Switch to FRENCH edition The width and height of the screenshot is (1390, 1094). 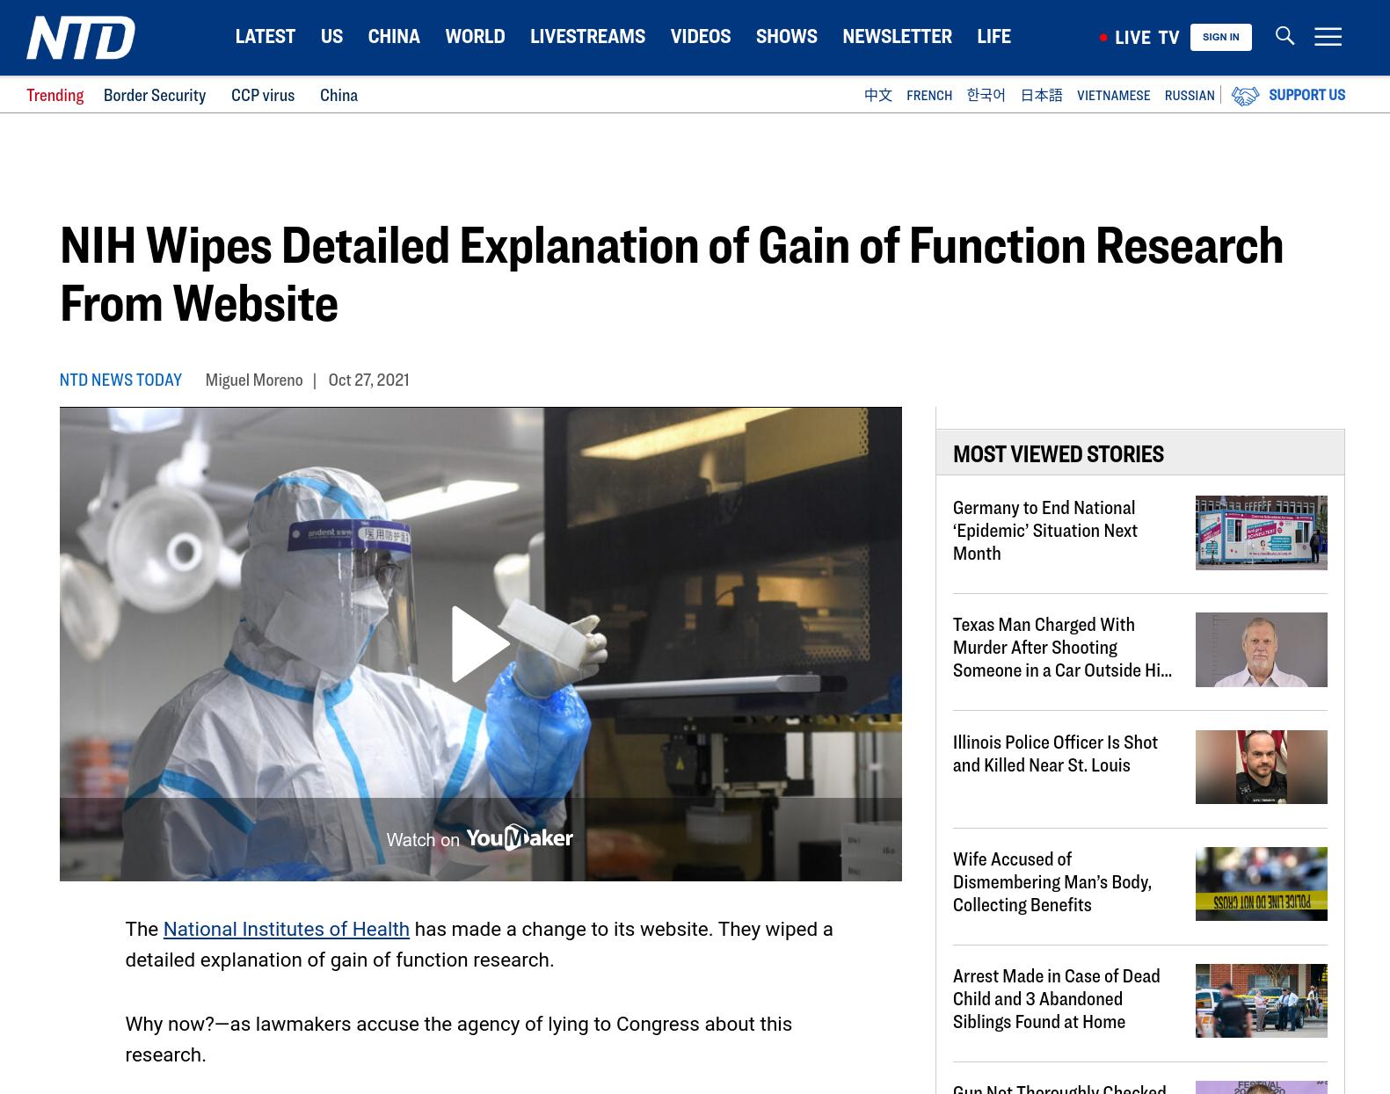(x=929, y=95)
